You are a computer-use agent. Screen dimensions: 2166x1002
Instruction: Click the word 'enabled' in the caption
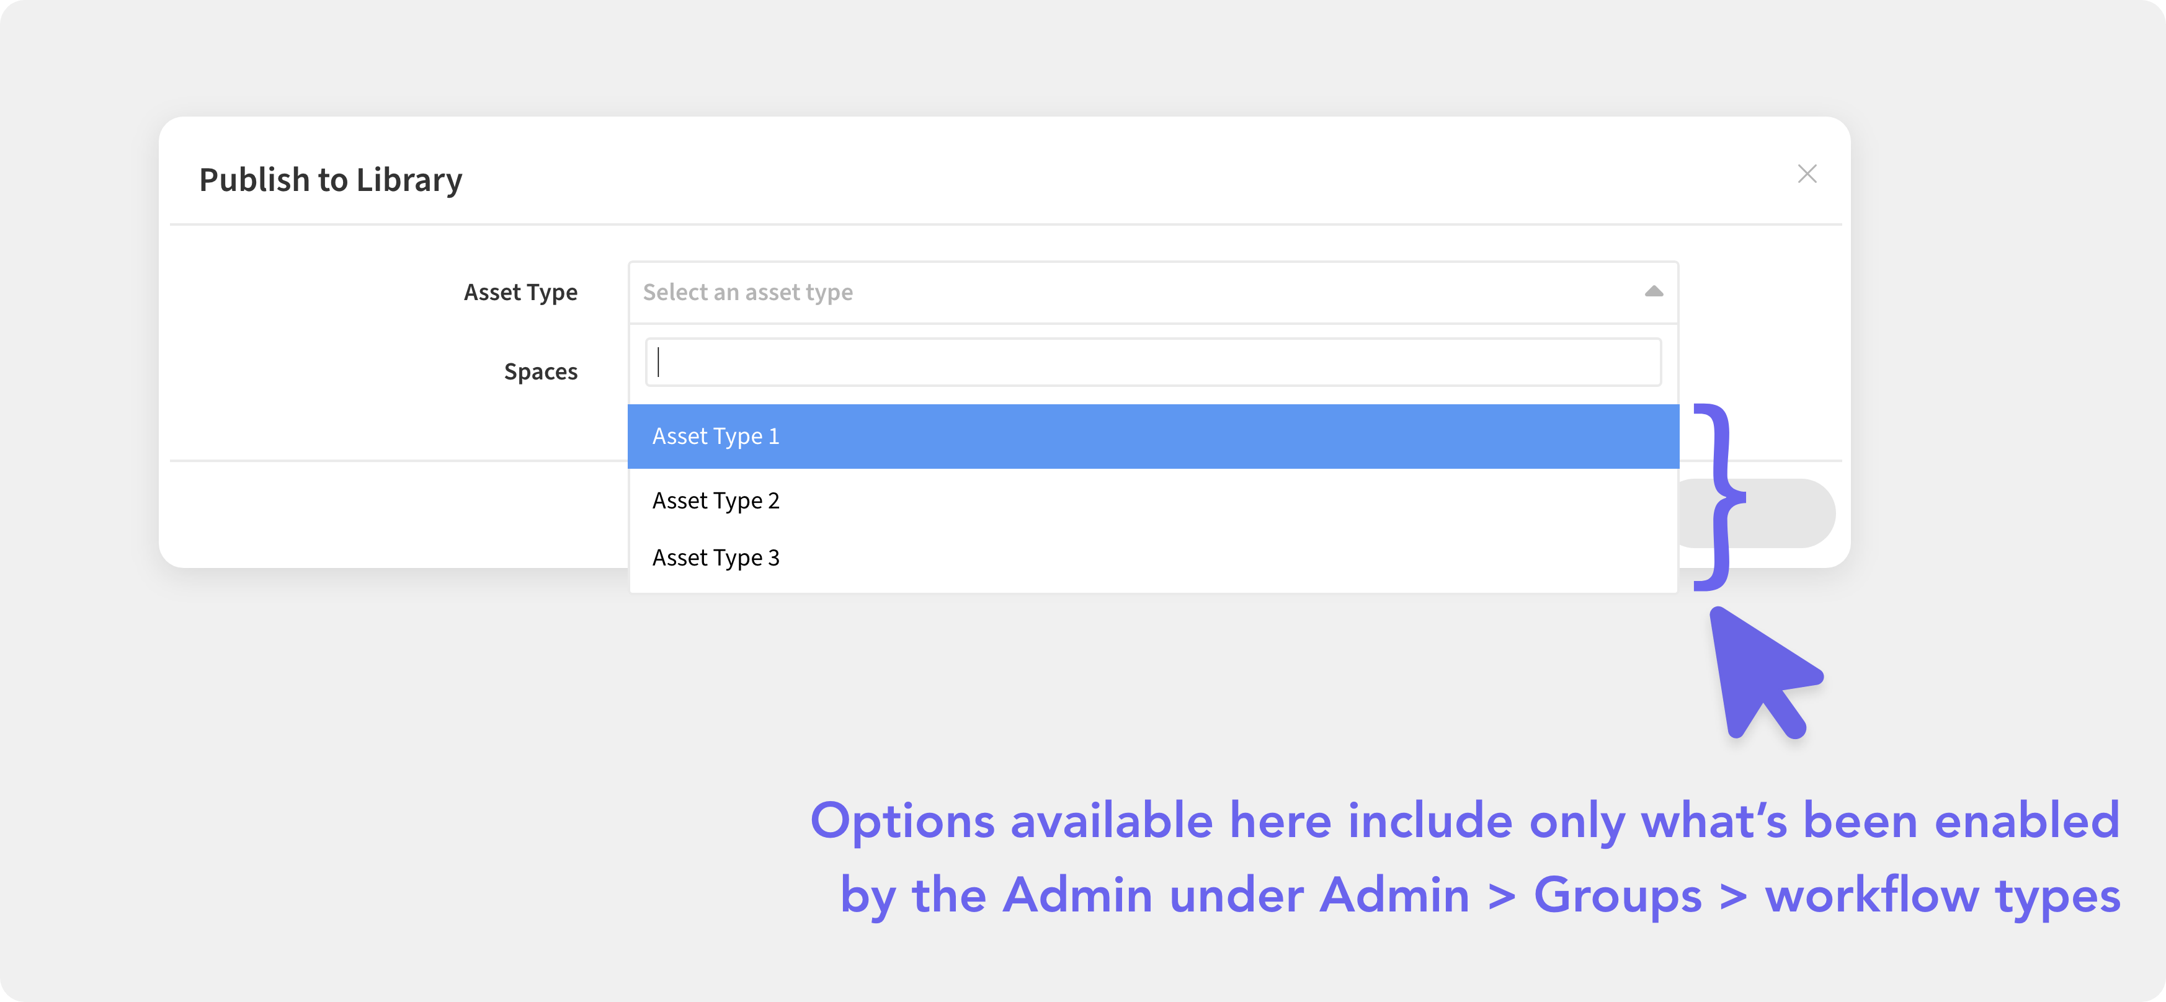[x=2027, y=822]
